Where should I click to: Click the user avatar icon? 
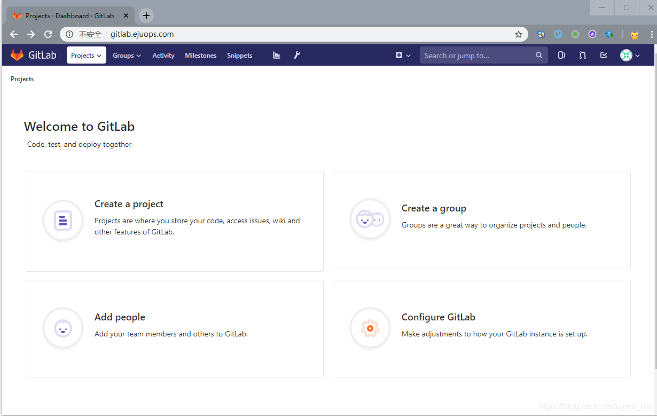(x=626, y=55)
